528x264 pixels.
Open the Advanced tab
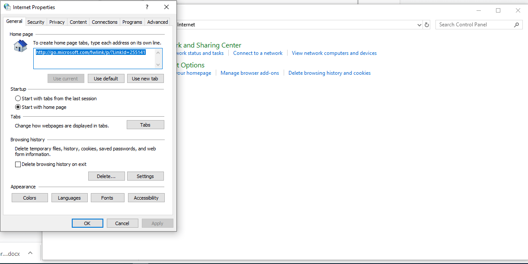(157, 22)
